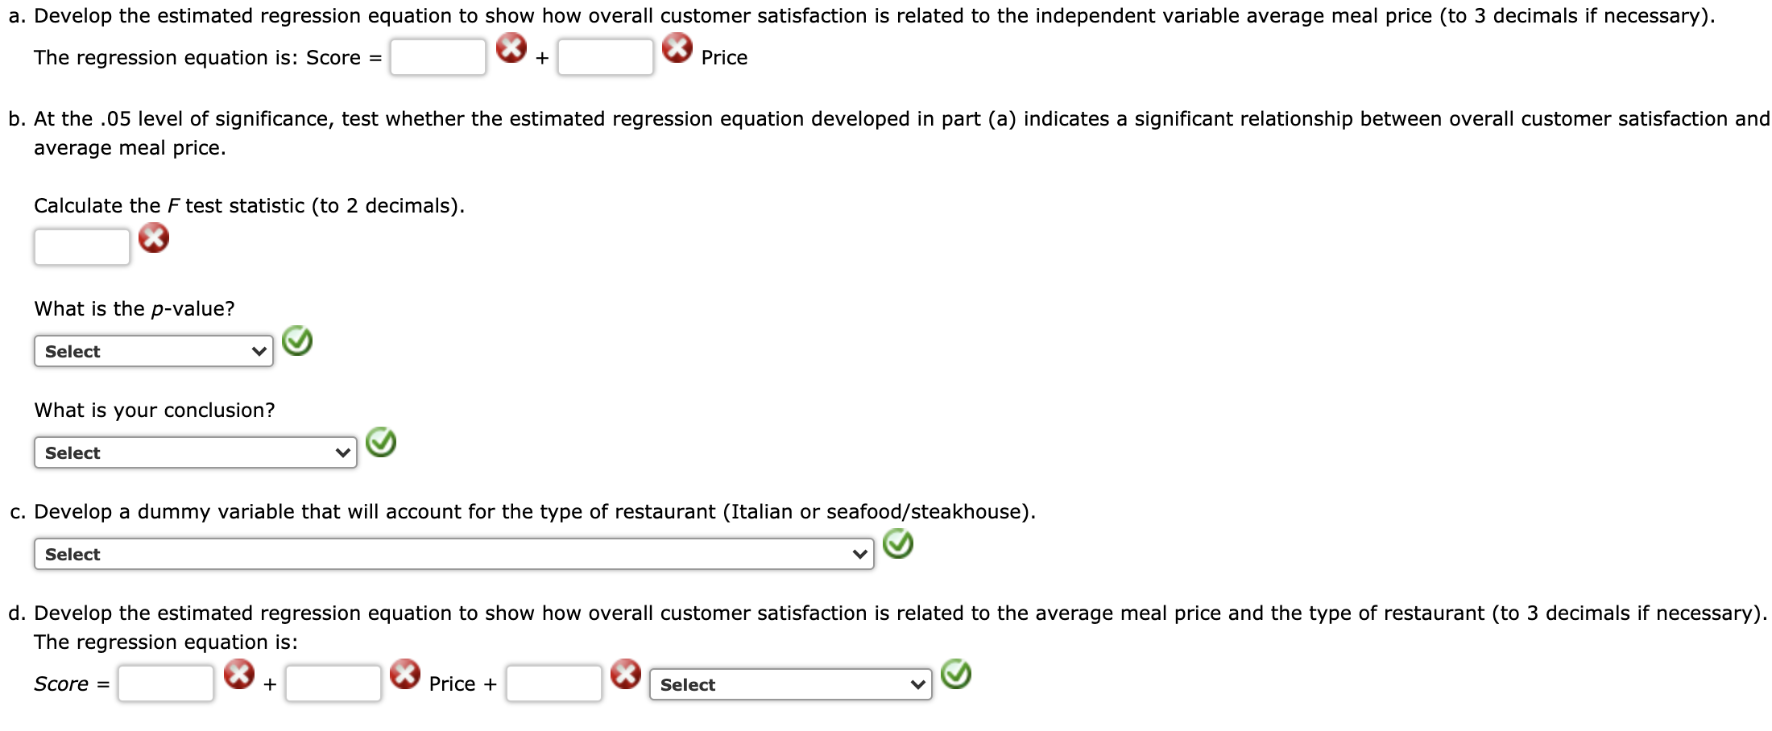Click the green checkmark beside the dummy variable dropdown
This screenshot has width=1772, height=731.
pyautogui.click(x=897, y=545)
